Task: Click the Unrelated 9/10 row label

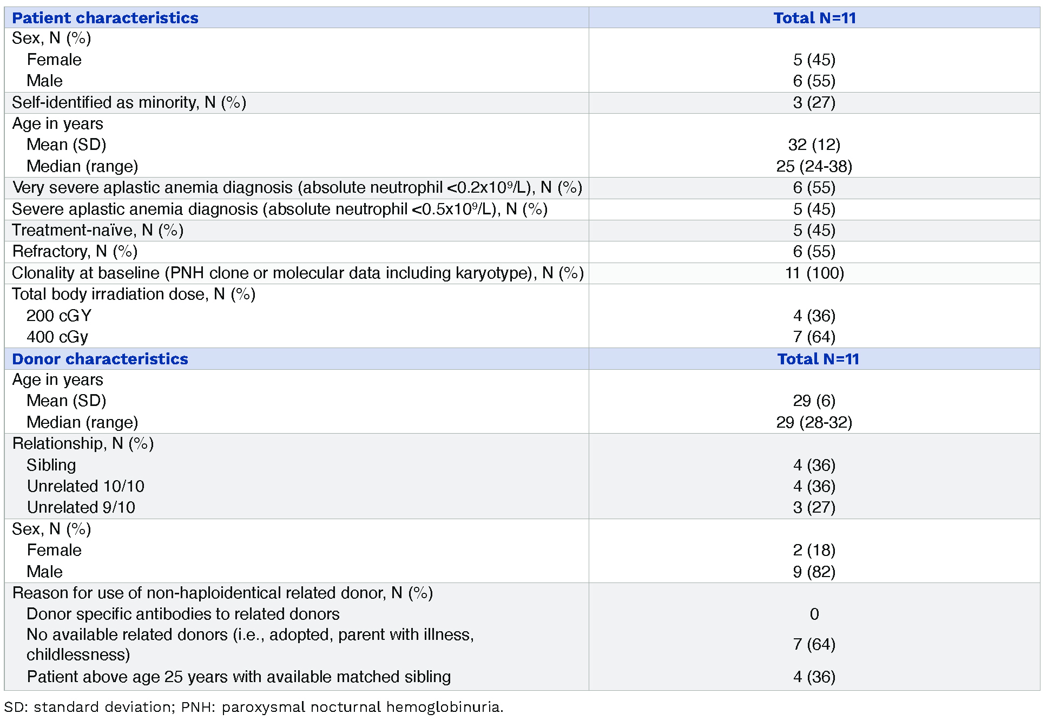Action: click(x=81, y=507)
